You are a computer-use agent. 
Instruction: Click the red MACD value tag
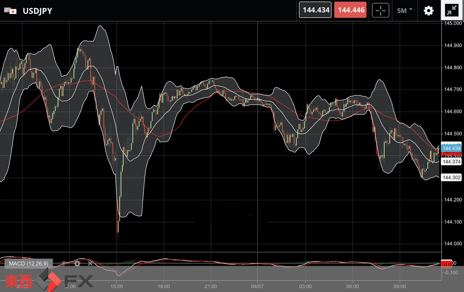447,264
